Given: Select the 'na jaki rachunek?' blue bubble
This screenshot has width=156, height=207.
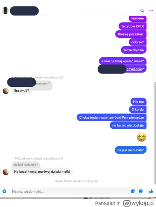Looking at the screenshot, I should coord(131,150).
